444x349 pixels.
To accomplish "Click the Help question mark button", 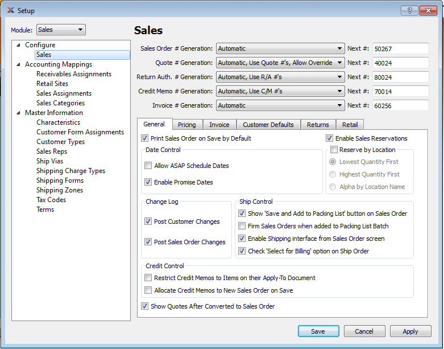I will click(x=409, y=10).
